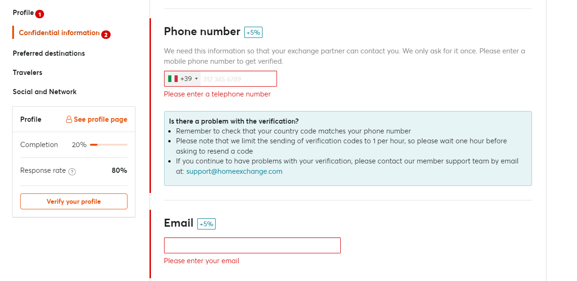Click the profile completion progress bar
This screenshot has width=577, height=281.
tap(109, 145)
